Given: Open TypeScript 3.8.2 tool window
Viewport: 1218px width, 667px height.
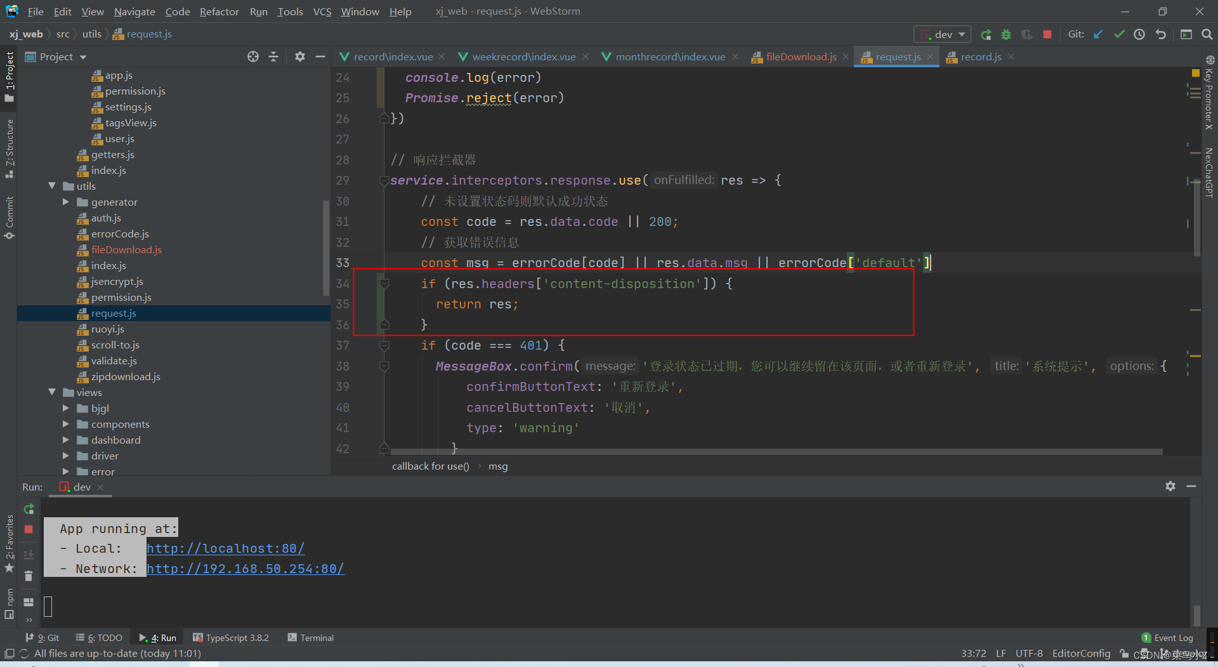Looking at the screenshot, I should [231, 638].
